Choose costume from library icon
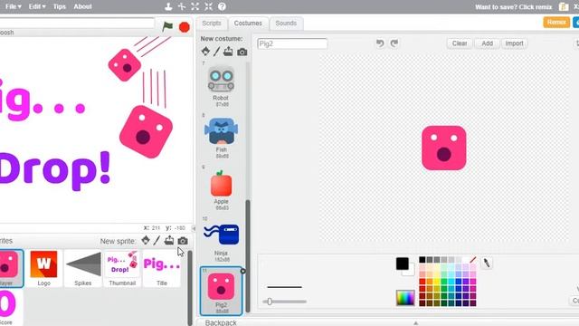This screenshot has height=326, width=579. 205,52
